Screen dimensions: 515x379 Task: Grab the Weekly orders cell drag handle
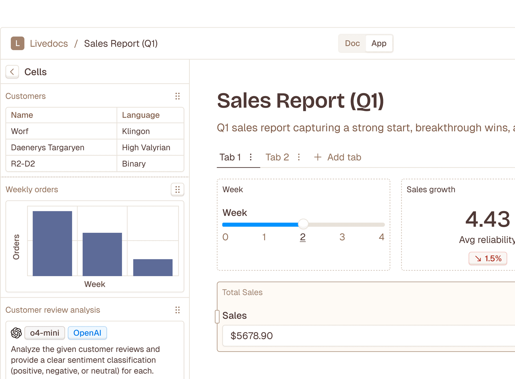click(177, 190)
